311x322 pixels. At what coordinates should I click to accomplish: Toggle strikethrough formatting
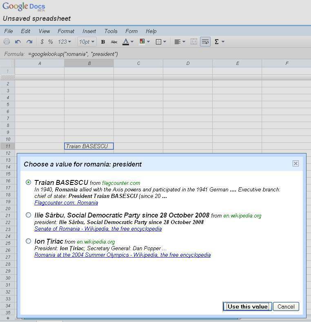(x=114, y=42)
